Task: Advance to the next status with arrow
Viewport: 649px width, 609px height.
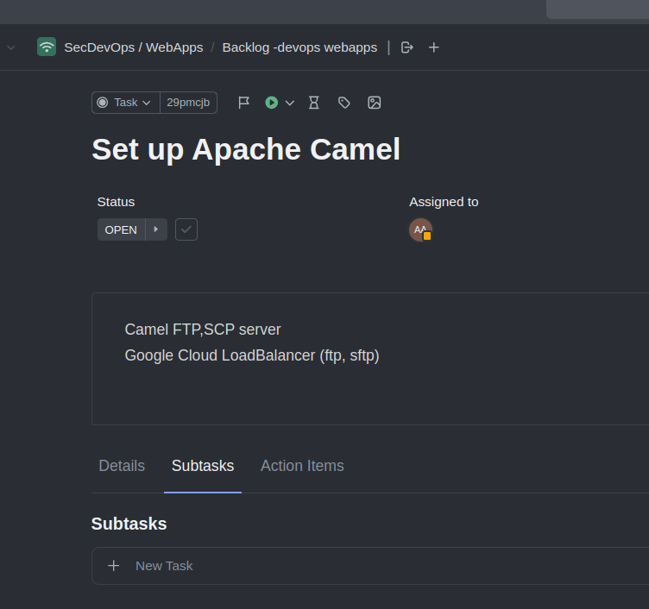Action: point(156,229)
